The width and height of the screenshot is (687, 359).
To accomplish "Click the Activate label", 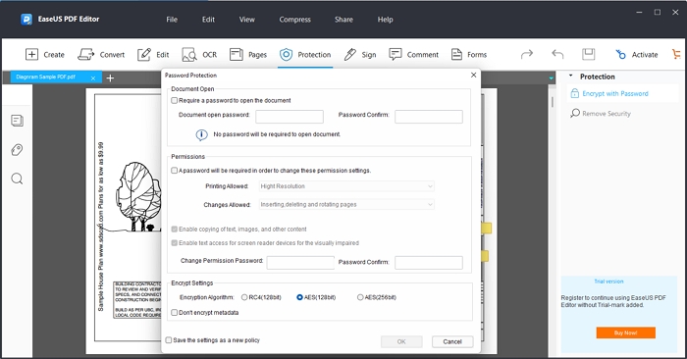I will (x=645, y=55).
